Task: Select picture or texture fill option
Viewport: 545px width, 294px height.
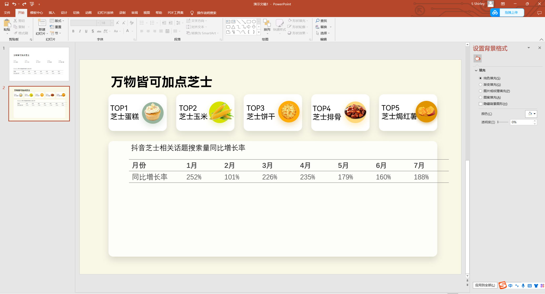Action: coord(481,91)
